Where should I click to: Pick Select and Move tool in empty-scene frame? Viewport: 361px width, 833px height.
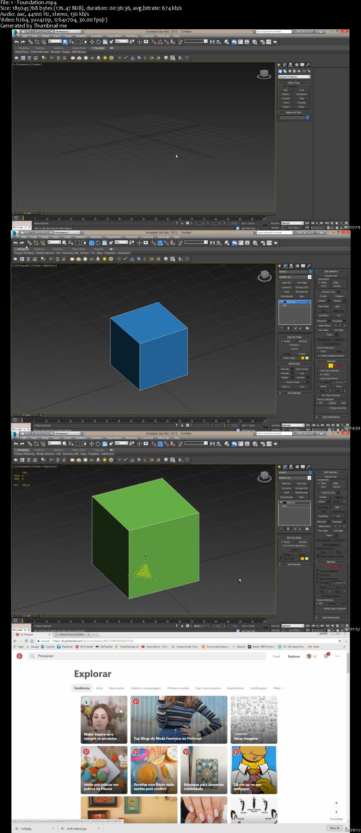[92, 42]
